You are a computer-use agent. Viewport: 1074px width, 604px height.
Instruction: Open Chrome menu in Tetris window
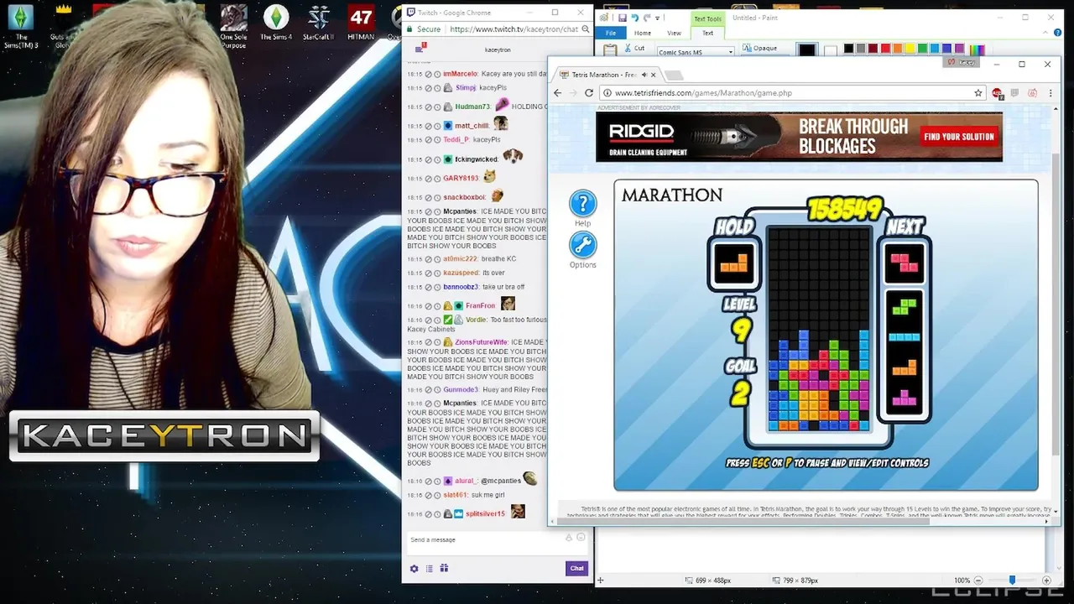tap(1051, 93)
